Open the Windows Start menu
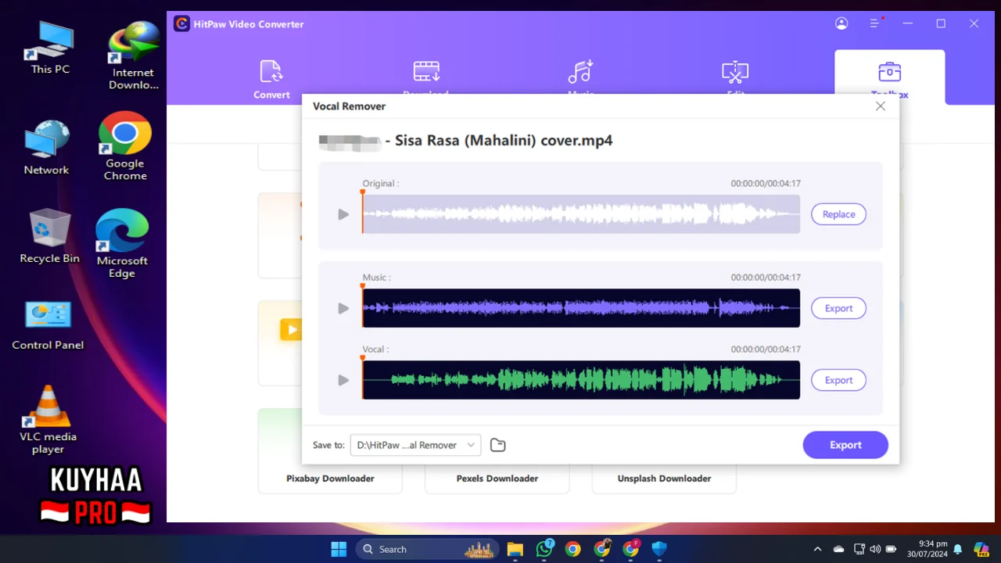 click(x=339, y=549)
